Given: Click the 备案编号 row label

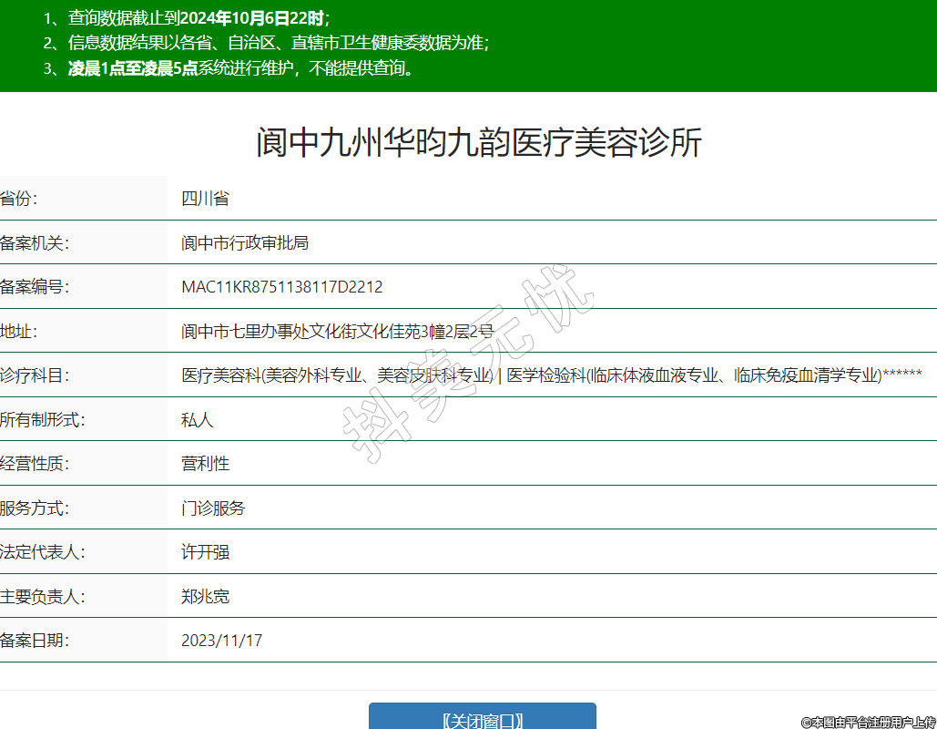Looking at the screenshot, I should pos(35,287).
